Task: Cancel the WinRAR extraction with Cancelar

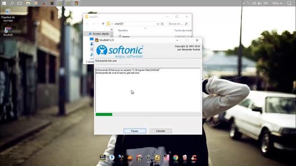Action: 160,131
